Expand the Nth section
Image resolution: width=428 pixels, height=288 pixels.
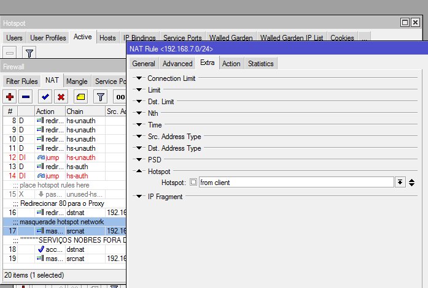tap(139, 113)
